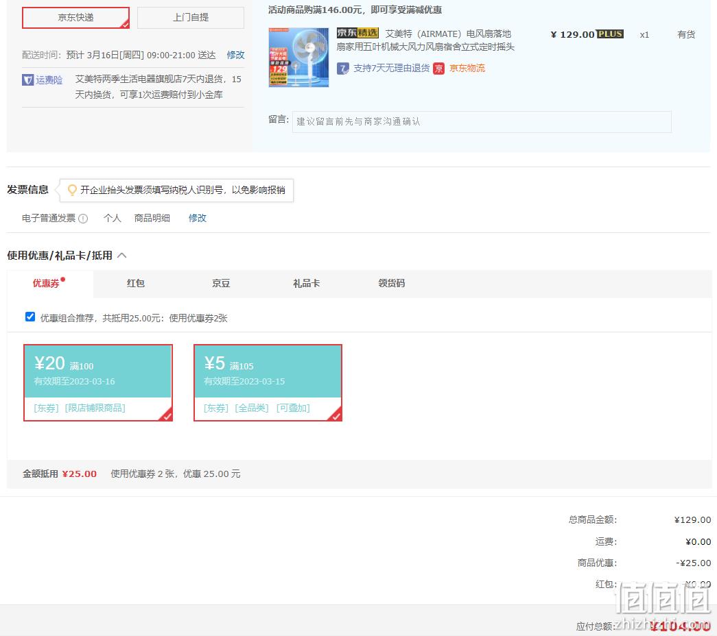
Task: Deselect the ¥20 满100 coupon
Action: (98, 382)
